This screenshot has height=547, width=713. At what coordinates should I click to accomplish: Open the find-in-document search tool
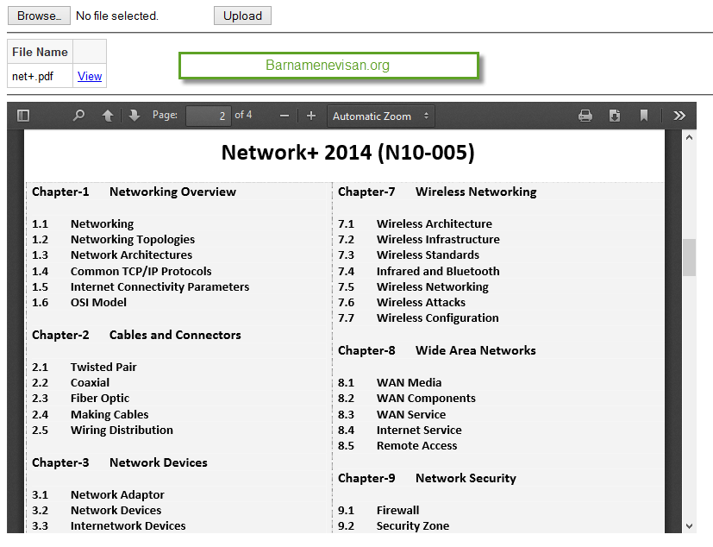point(78,116)
